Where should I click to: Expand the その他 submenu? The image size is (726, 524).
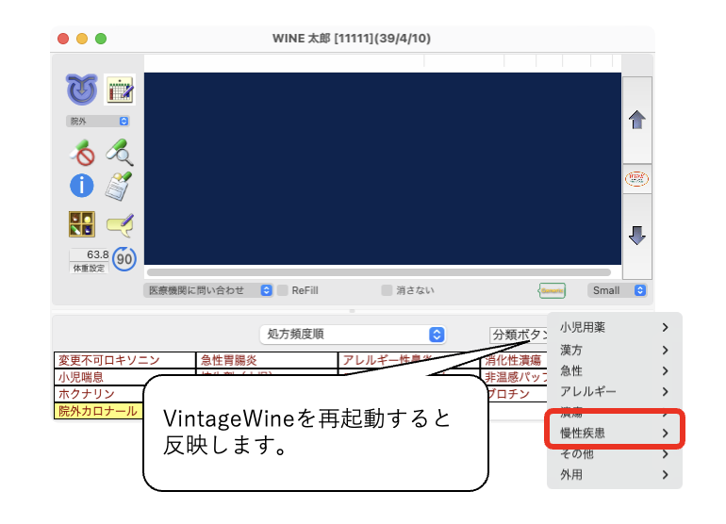pyautogui.click(x=615, y=454)
